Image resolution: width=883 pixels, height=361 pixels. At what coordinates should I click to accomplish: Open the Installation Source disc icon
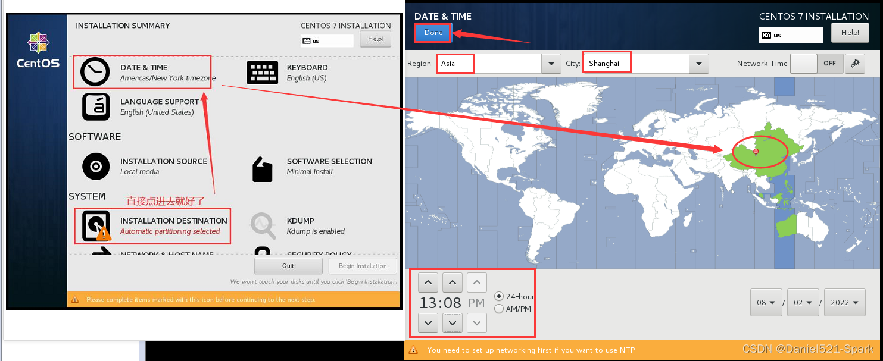pyautogui.click(x=96, y=166)
